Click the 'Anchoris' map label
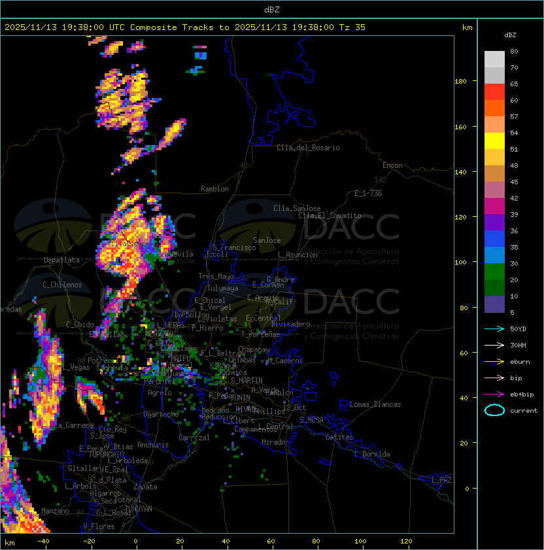Viewport: 544px width, 550px height. [153, 445]
